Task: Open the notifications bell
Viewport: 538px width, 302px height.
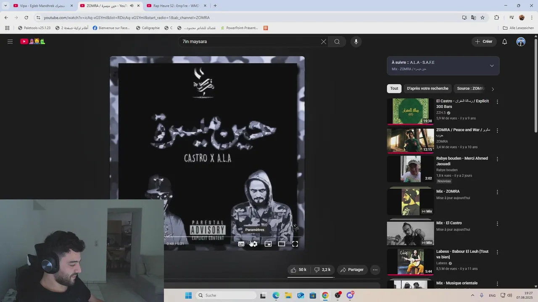Action: [505, 42]
